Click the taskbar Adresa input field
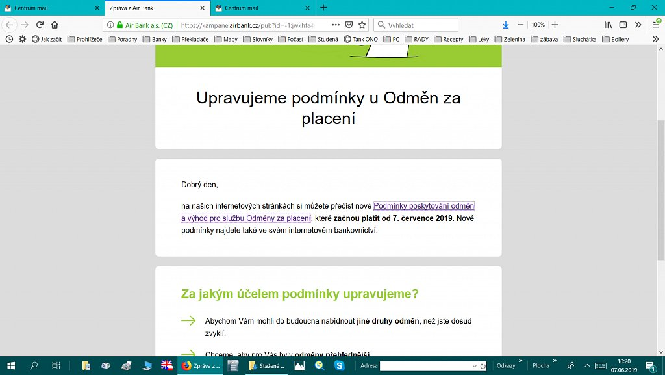Screen dimensions: 665x375 click(425, 366)
